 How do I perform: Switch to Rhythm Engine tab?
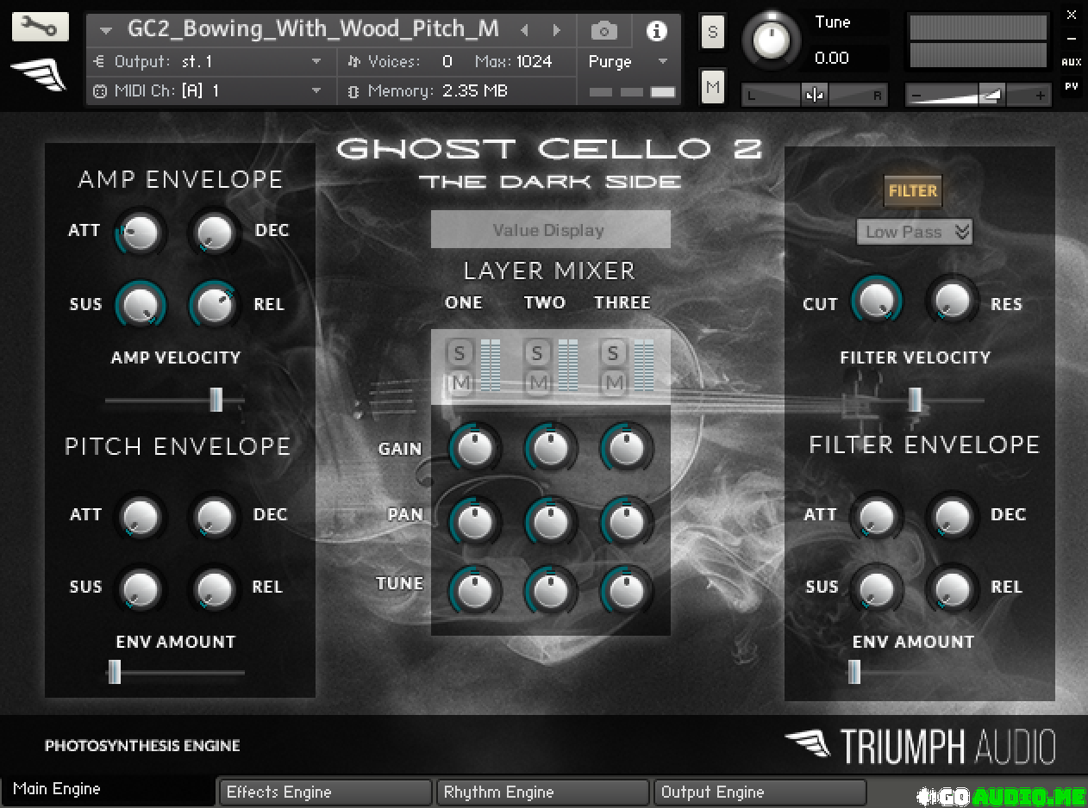click(x=541, y=792)
